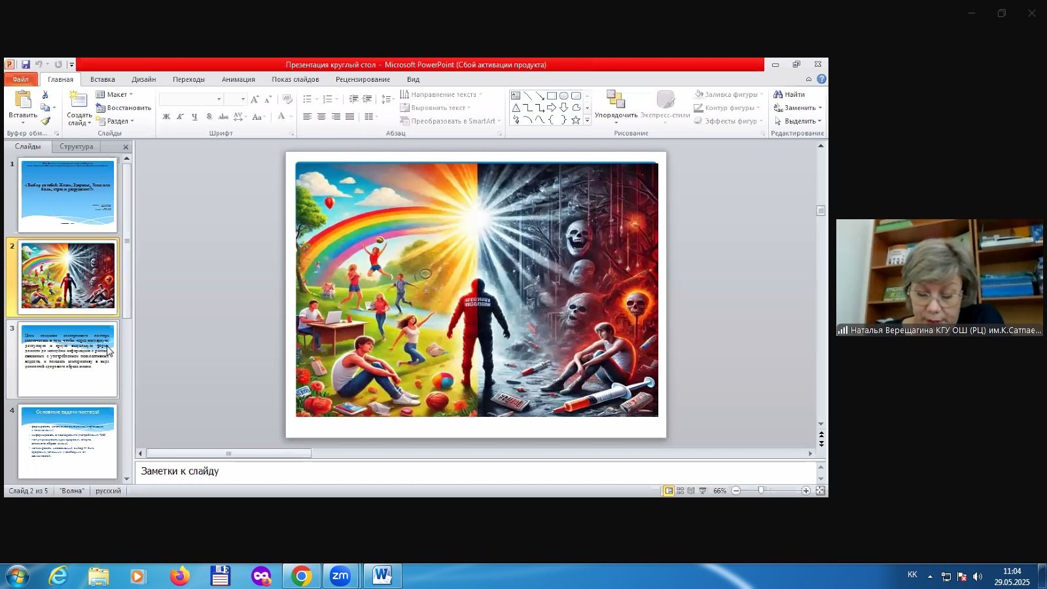Expand the Макет layout dropdown
Viewport: 1047px width, 589px height.
(x=115, y=94)
